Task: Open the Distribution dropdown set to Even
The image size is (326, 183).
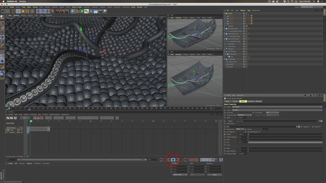Action: [240, 129]
